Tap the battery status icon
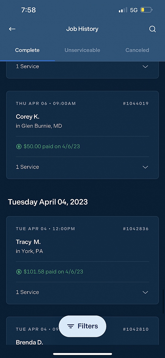The height and width of the screenshot is (358, 165). 146,10
